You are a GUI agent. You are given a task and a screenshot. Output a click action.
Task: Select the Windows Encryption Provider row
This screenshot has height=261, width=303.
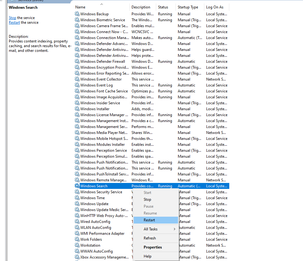tap(152, 67)
